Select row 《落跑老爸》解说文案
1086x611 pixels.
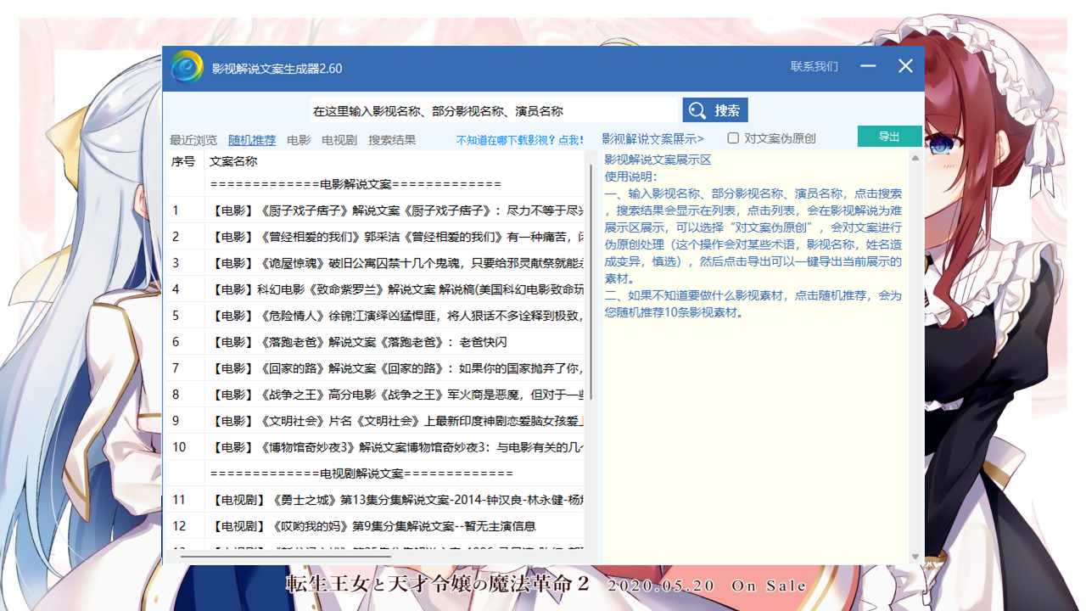click(374, 342)
